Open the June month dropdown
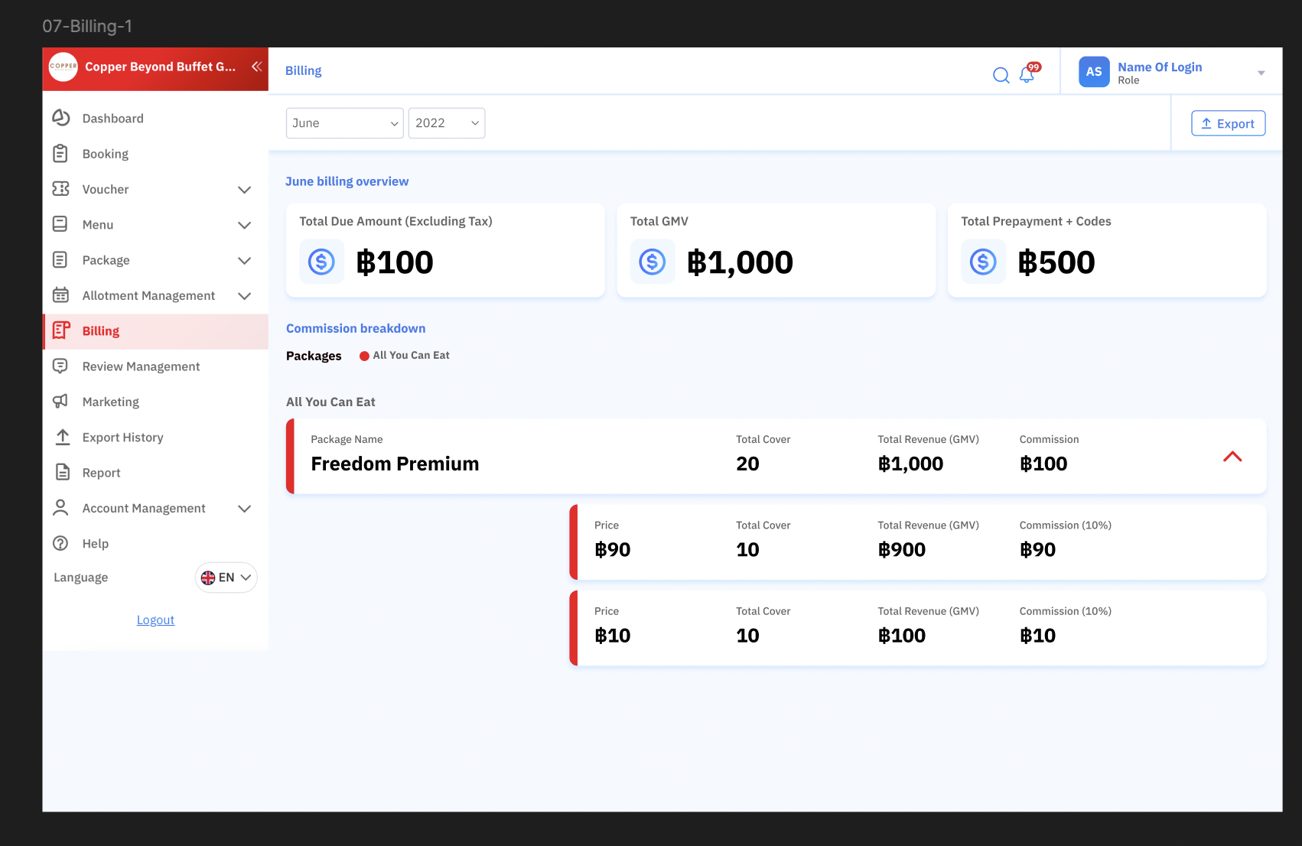 [x=344, y=123]
